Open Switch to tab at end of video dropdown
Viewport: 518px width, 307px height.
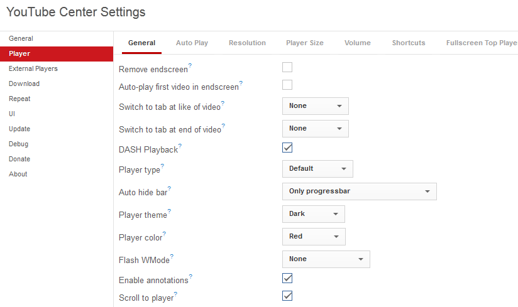(316, 129)
